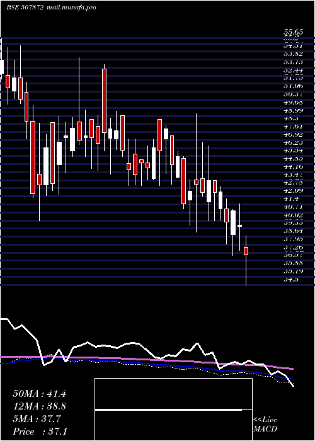The image size is (315, 441).
Task: Click the 12MA : 38.8 readout
Action: coord(40,406)
